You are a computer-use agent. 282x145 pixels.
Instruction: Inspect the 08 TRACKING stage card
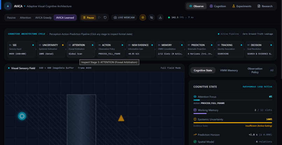[x=230, y=49]
